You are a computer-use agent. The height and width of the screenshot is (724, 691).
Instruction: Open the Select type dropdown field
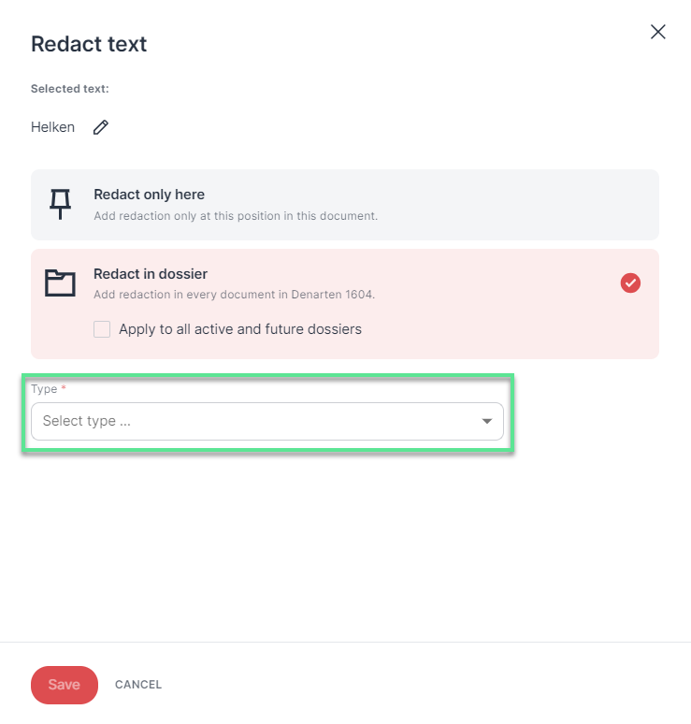click(266, 421)
